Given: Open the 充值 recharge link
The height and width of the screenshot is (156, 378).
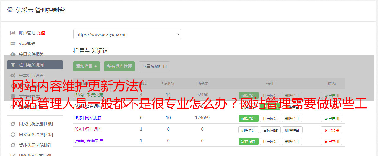Looking at the screenshot, I should 41,33.
